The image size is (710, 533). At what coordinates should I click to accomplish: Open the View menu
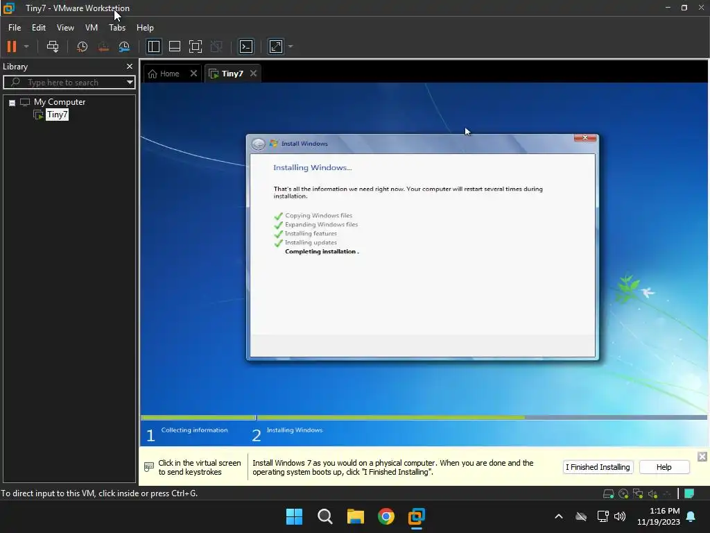coord(65,28)
